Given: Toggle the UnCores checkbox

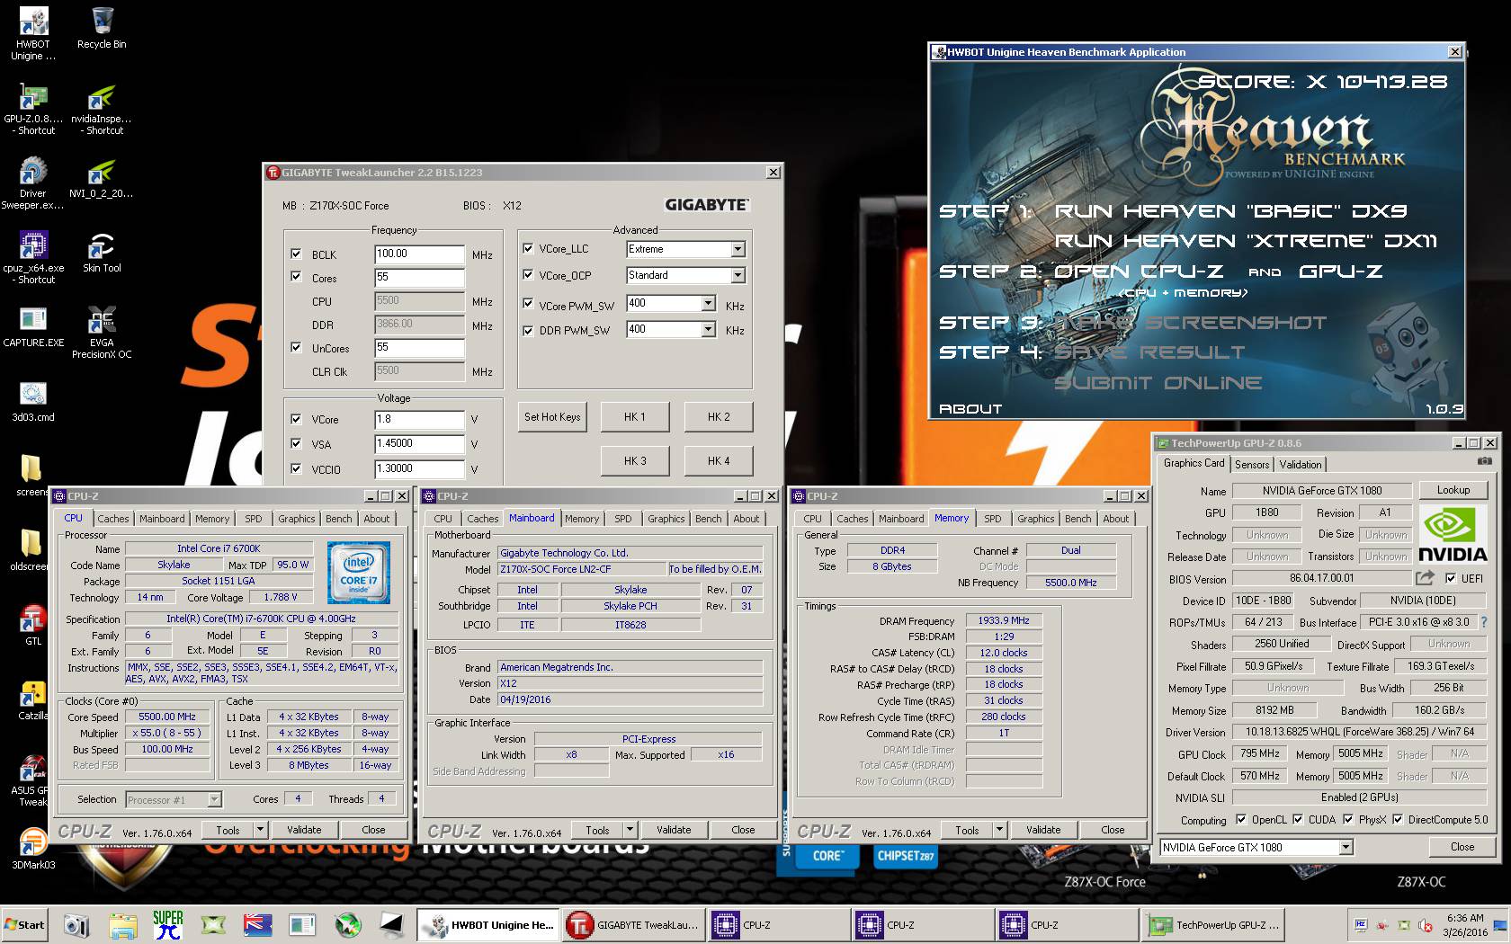Looking at the screenshot, I should point(296,347).
